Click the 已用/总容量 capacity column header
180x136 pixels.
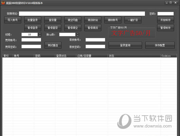click(x=92, y=56)
